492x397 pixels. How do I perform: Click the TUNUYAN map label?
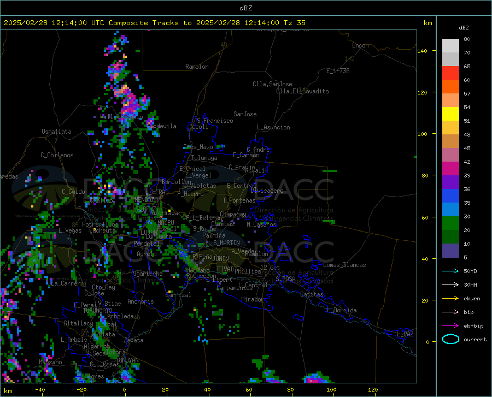(127, 360)
